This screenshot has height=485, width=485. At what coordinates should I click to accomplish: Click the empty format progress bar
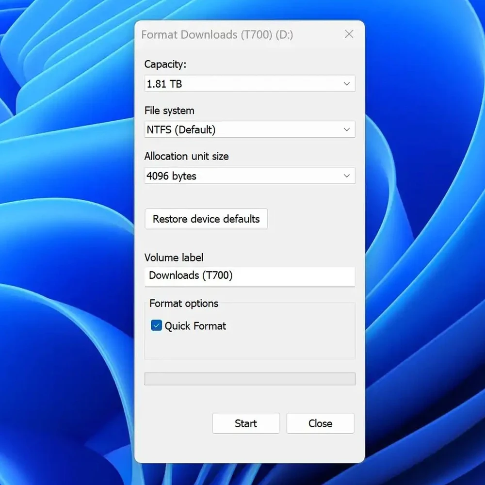pyautogui.click(x=249, y=379)
